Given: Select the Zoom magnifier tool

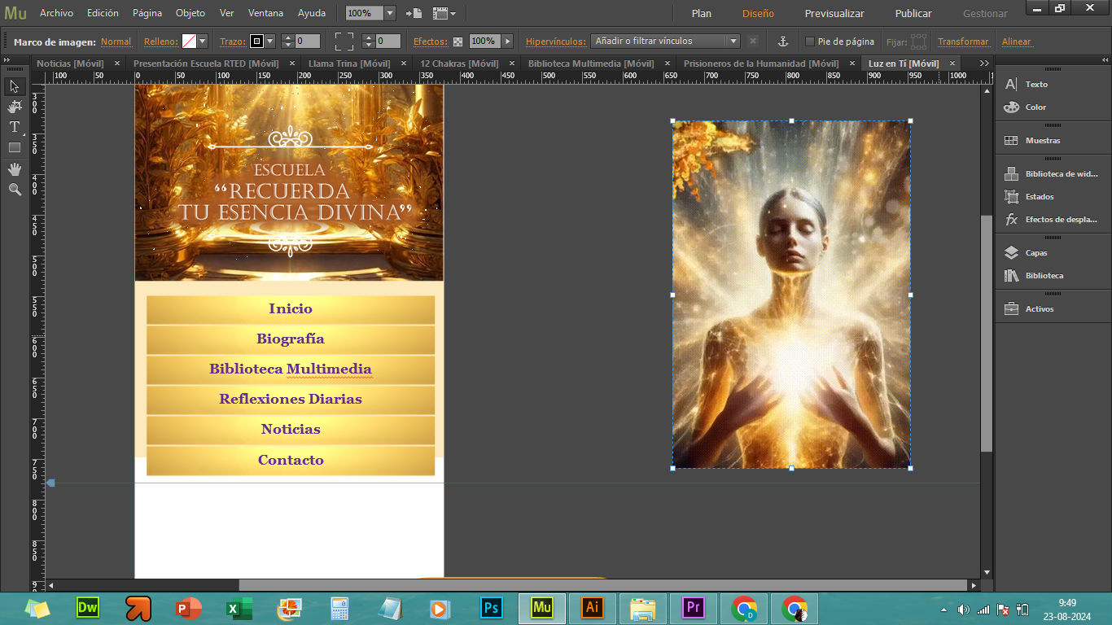Looking at the screenshot, I should tap(15, 189).
